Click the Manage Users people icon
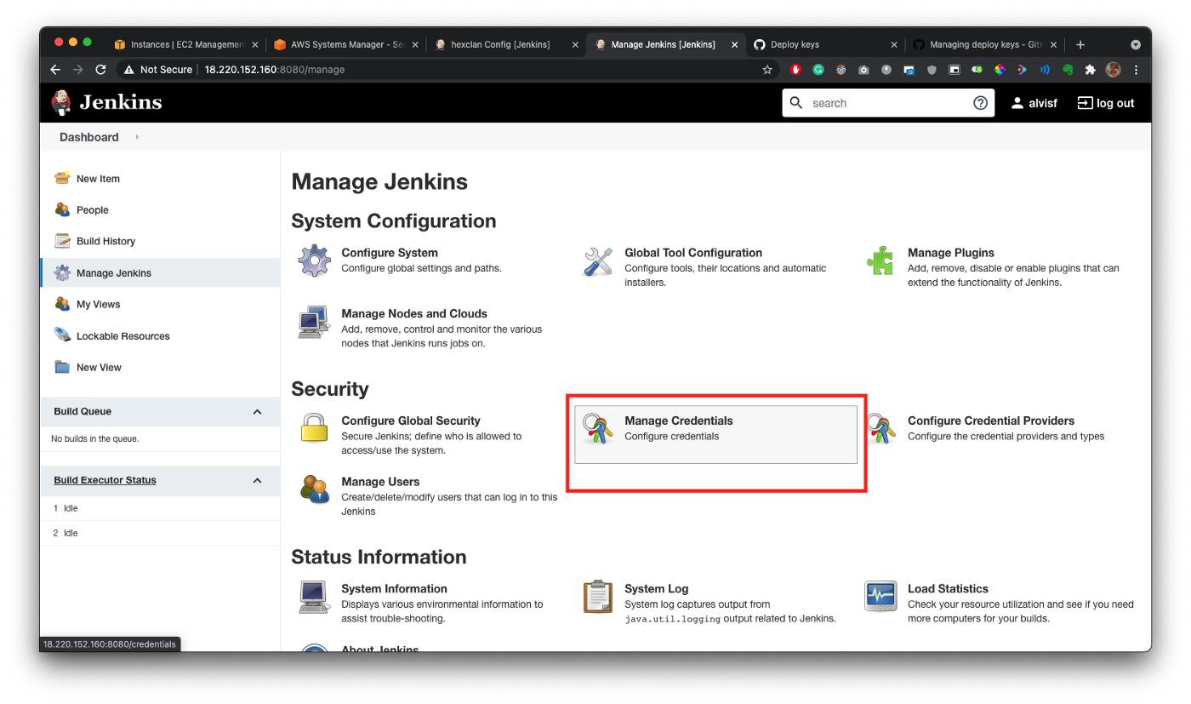 click(x=315, y=489)
